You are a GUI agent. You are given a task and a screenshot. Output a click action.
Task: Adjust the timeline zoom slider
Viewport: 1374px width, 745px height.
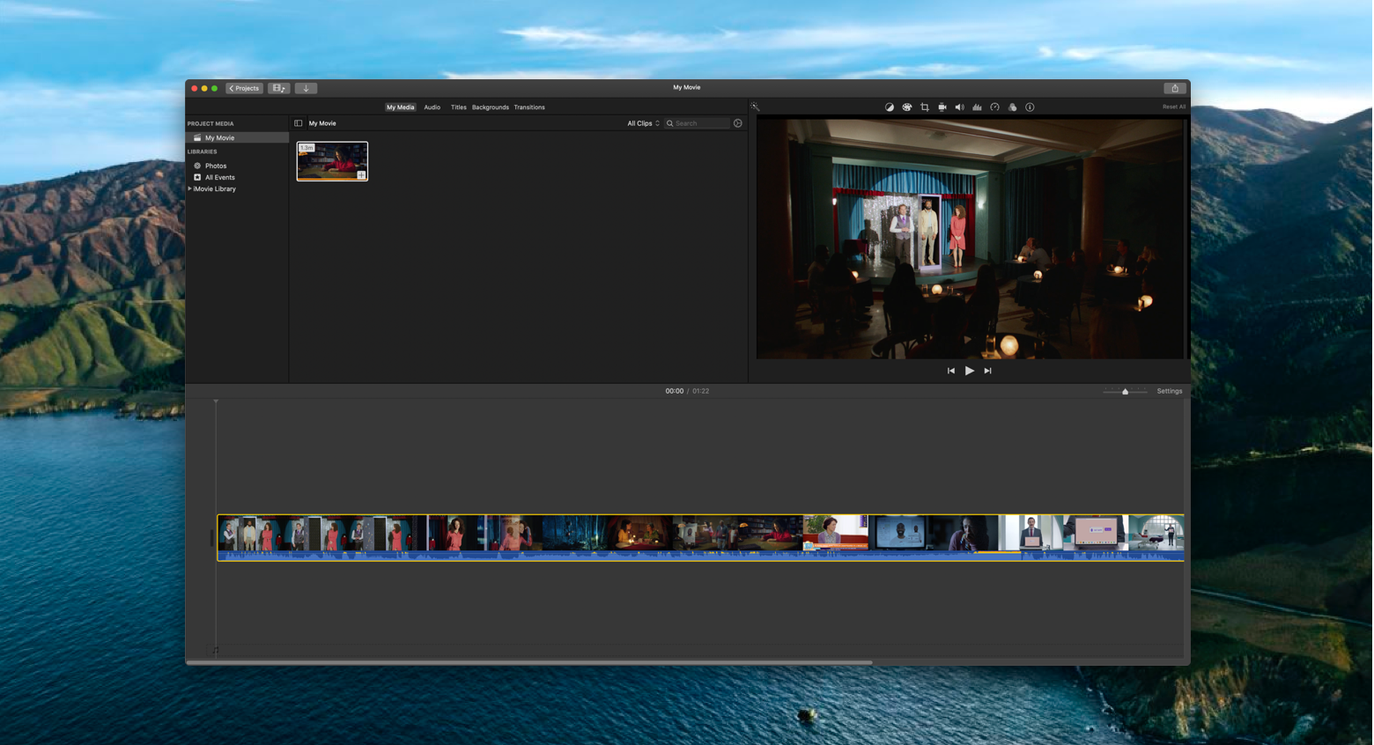[1126, 391]
